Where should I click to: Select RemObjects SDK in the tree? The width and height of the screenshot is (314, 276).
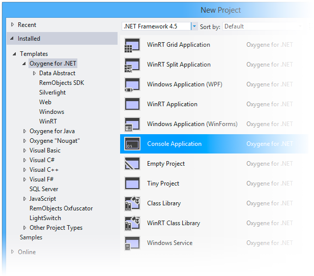tap(62, 83)
